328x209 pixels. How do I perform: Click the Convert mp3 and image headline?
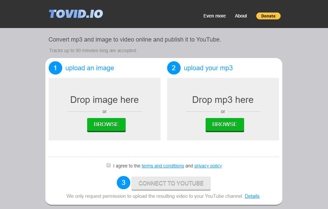coord(135,40)
